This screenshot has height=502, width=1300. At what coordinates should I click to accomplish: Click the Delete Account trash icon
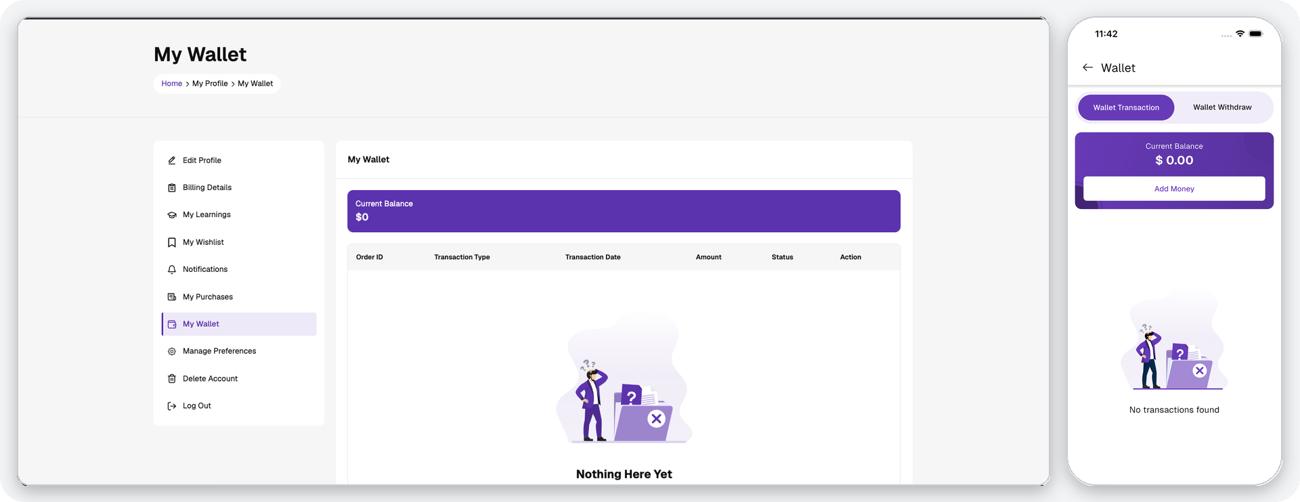172,379
